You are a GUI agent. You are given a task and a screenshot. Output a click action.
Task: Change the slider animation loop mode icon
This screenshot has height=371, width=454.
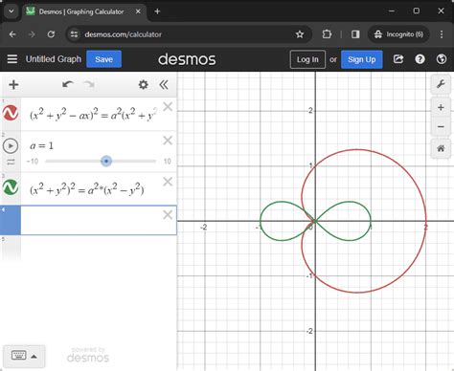(x=11, y=162)
